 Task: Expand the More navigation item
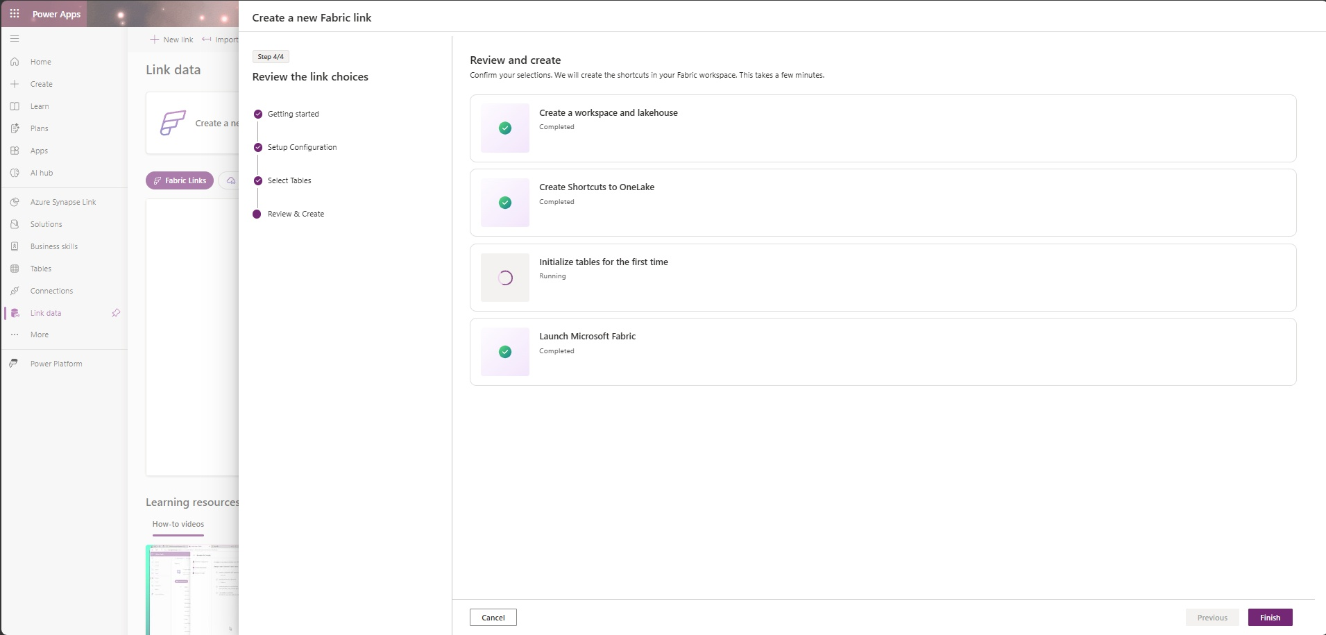[40, 335]
